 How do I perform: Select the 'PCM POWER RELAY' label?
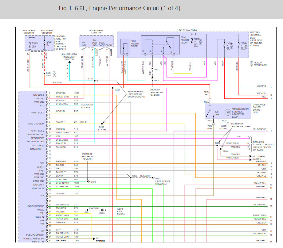[184, 40]
